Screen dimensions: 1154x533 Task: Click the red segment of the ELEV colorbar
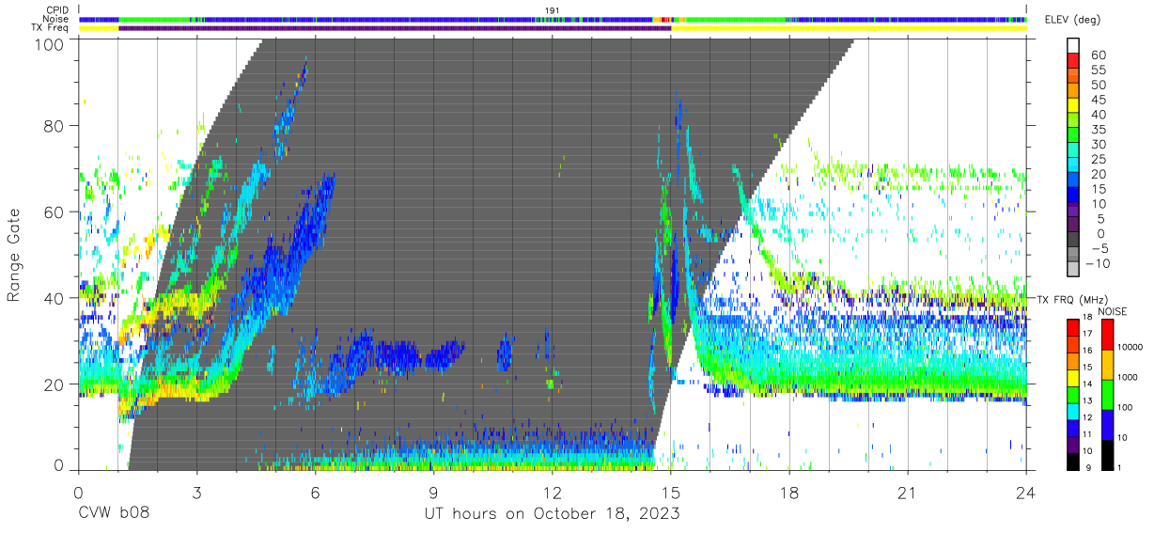tap(1073, 61)
